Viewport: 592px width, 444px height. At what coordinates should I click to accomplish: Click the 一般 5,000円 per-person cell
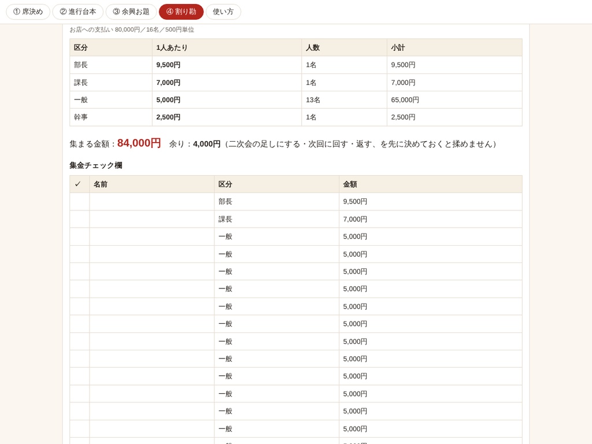pos(227,99)
